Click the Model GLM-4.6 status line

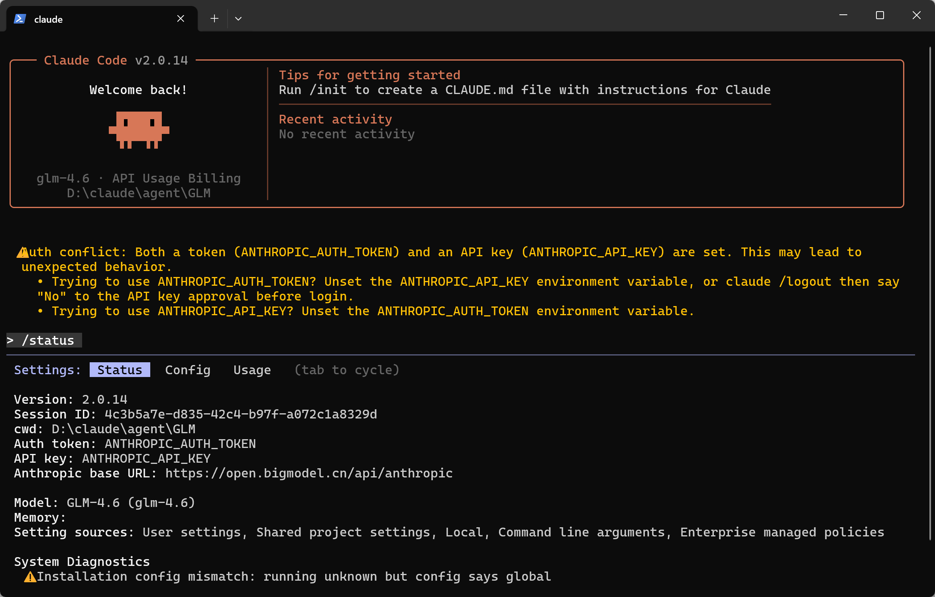click(104, 503)
